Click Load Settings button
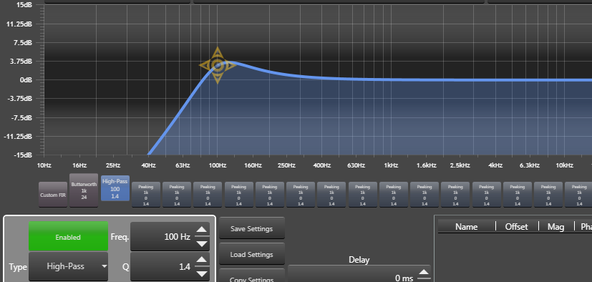 pyautogui.click(x=252, y=254)
